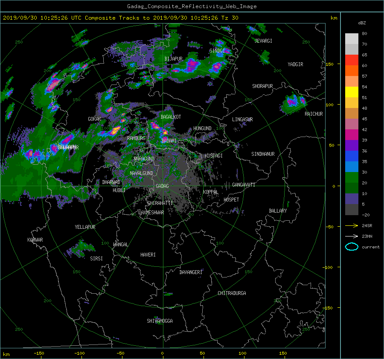The width and height of the screenshot is (384, 359).
Task: Click the YELLAPUR city label
Action: [85, 227]
